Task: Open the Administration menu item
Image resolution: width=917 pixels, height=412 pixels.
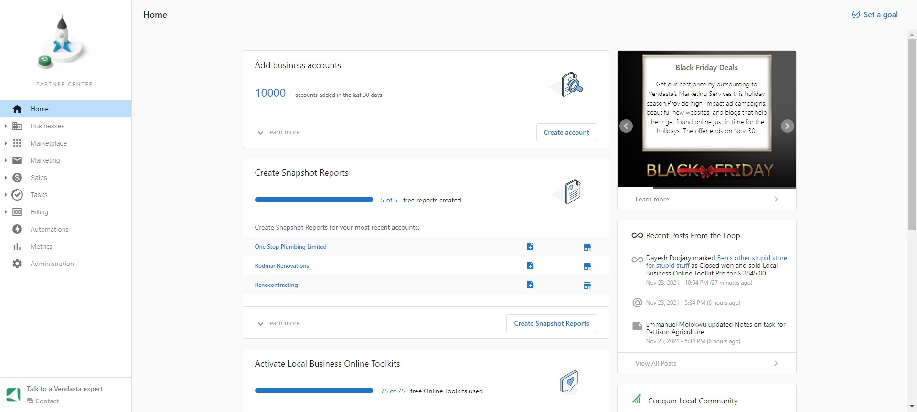Action: coord(65,264)
